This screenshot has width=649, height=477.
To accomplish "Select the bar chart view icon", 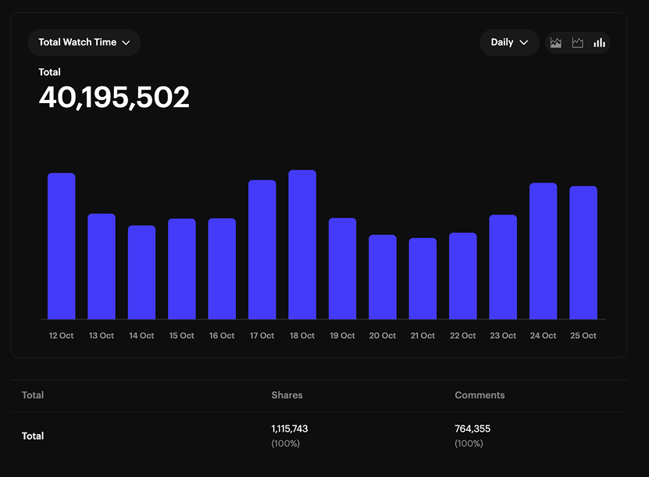I will pyautogui.click(x=599, y=43).
